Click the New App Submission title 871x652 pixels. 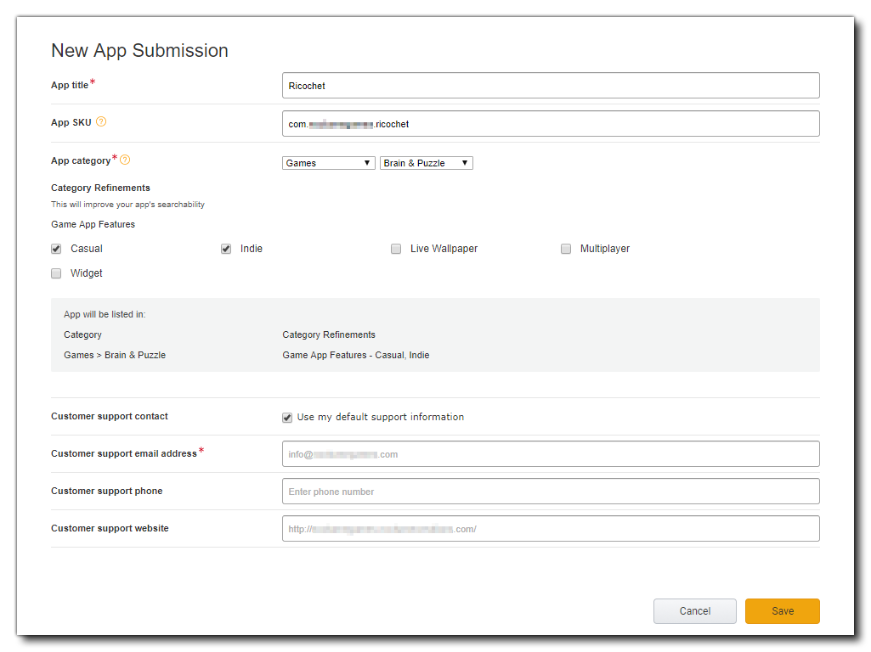pyautogui.click(x=139, y=50)
